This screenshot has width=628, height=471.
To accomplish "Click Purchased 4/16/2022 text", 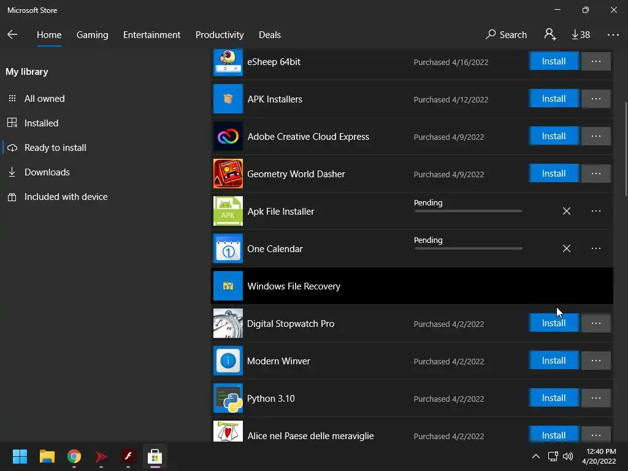I will click(x=451, y=62).
